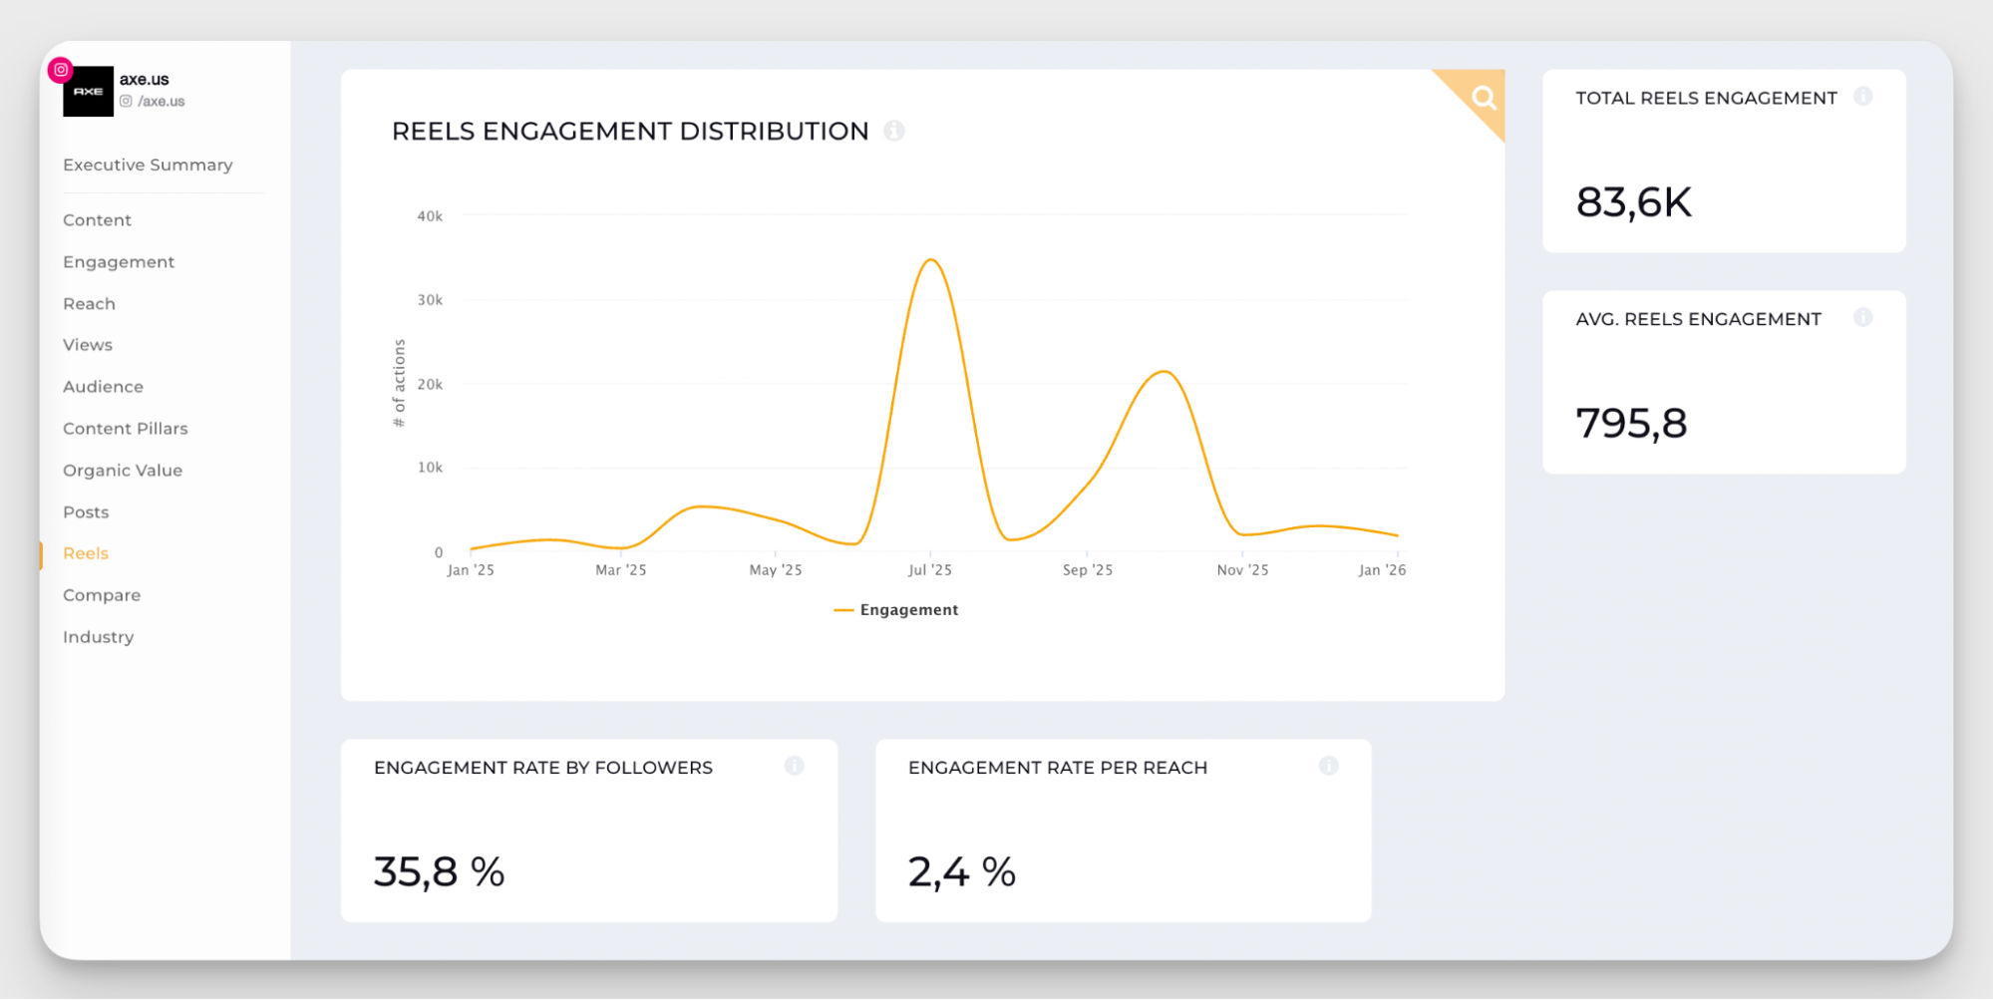
Task: Click the Instagram badge on the profile logo
Action: (61, 70)
